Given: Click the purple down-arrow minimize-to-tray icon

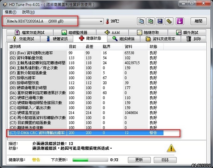Looking at the screenshot, I should [x=180, y=21].
